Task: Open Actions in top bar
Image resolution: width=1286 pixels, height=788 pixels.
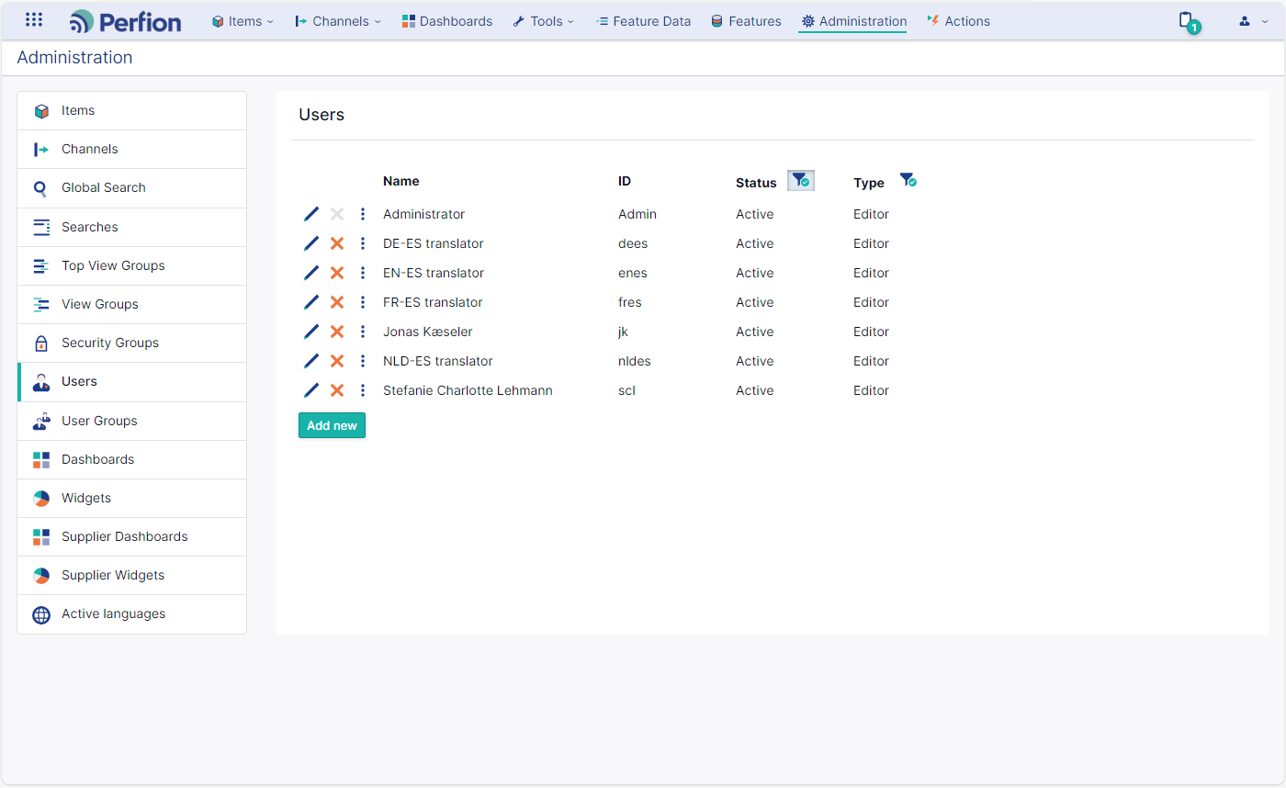Action: point(958,21)
